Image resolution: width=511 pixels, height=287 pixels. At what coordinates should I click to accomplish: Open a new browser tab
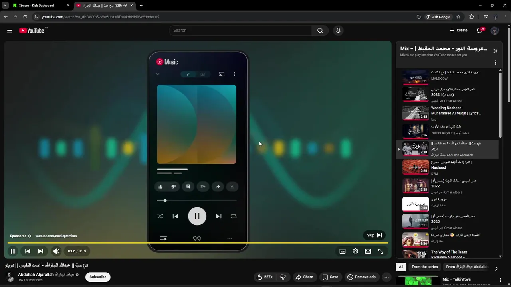tap(141, 6)
